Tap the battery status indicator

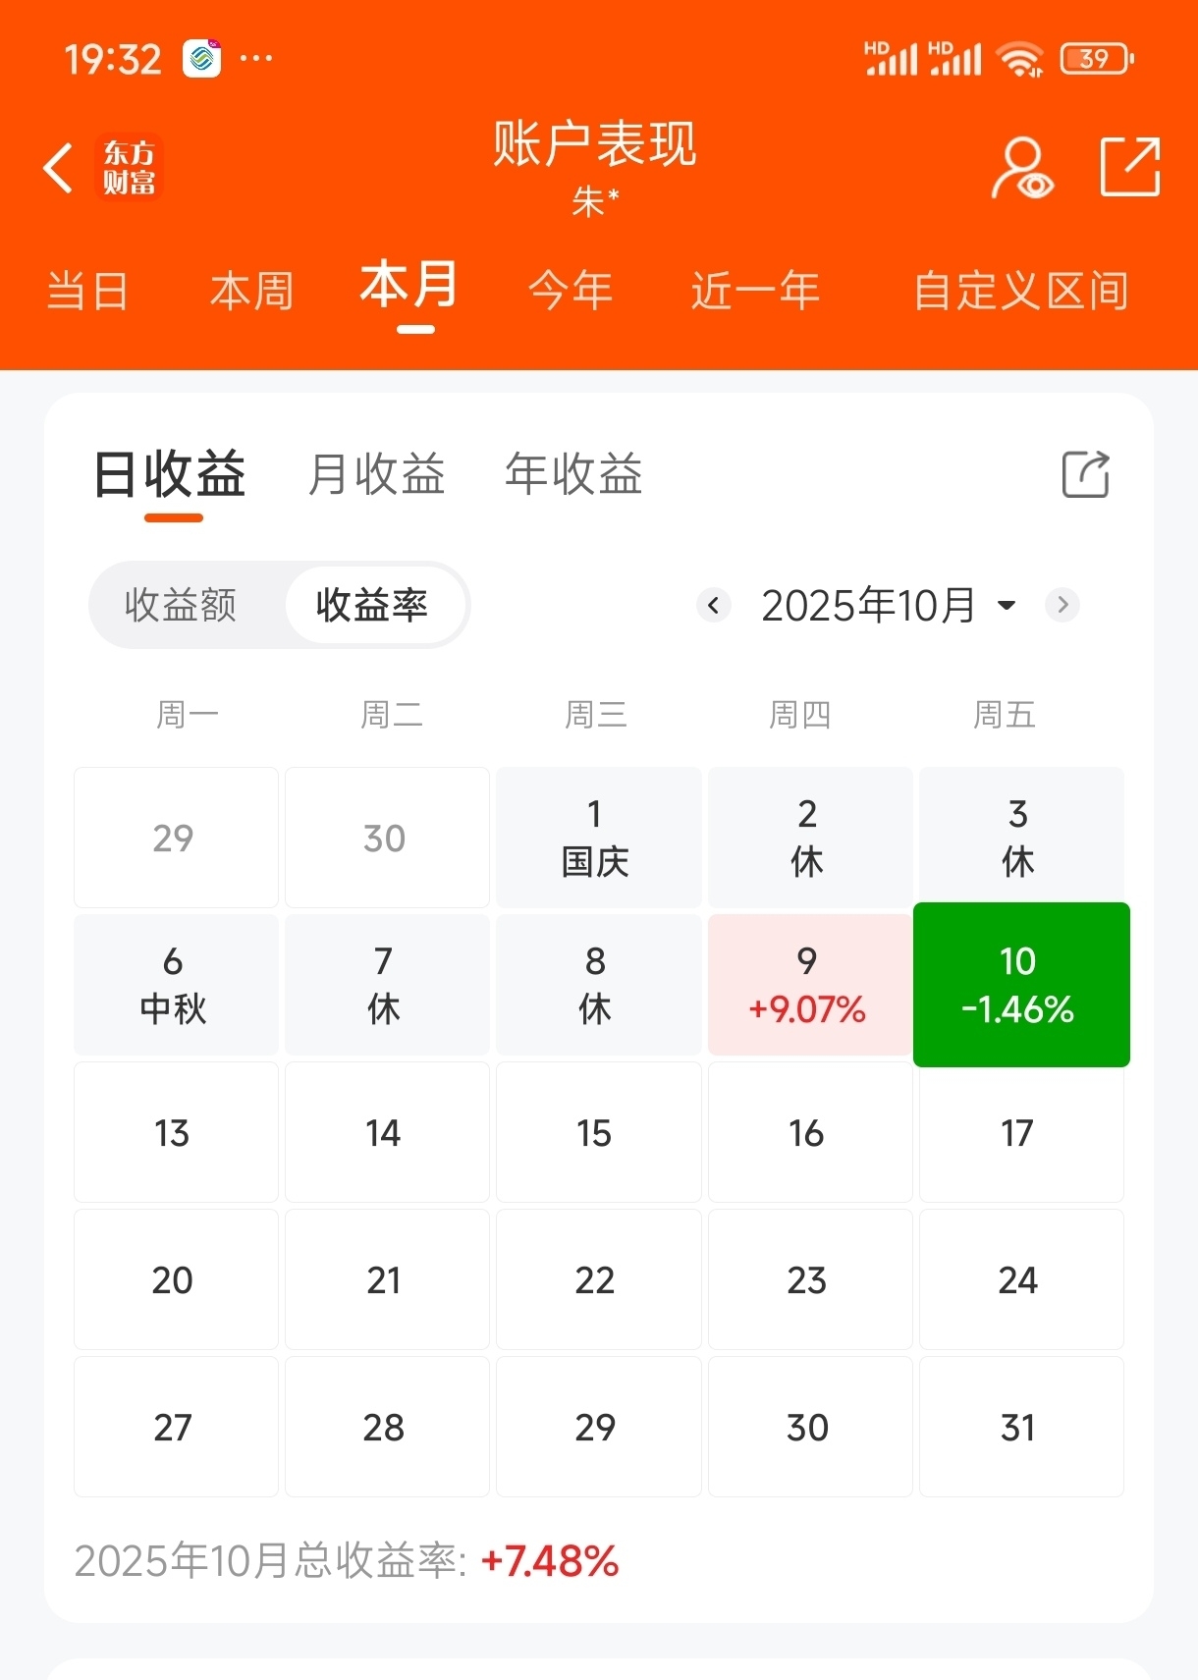pyautogui.click(x=1097, y=59)
